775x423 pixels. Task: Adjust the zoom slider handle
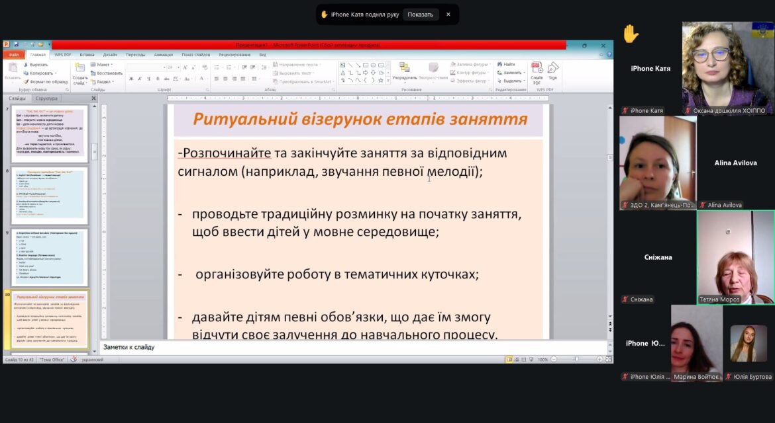[x=576, y=360]
